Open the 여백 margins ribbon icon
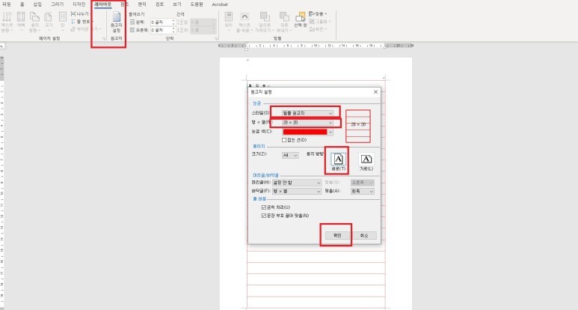This screenshot has height=310, width=578. coord(21,22)
